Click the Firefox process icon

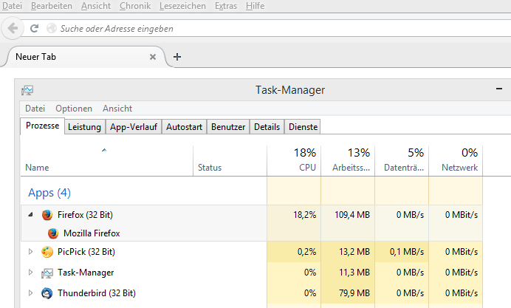[x=47, y=215]
